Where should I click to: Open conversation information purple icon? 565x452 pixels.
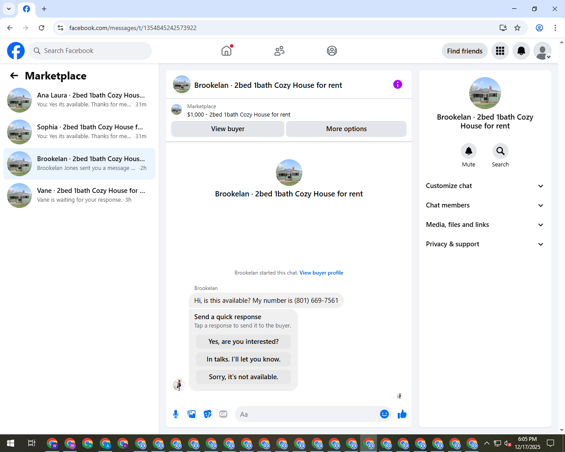(398, 84)
